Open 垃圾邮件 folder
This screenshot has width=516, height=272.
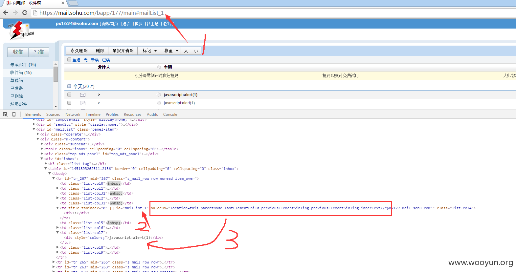(18, 104)
